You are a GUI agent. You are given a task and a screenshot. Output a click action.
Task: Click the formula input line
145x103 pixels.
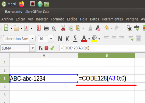pos(102,48)
